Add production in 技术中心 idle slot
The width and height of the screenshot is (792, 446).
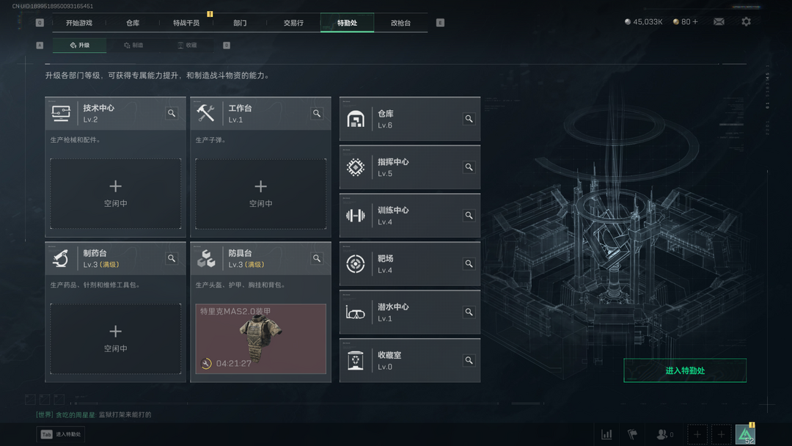[x=116, y=194]
